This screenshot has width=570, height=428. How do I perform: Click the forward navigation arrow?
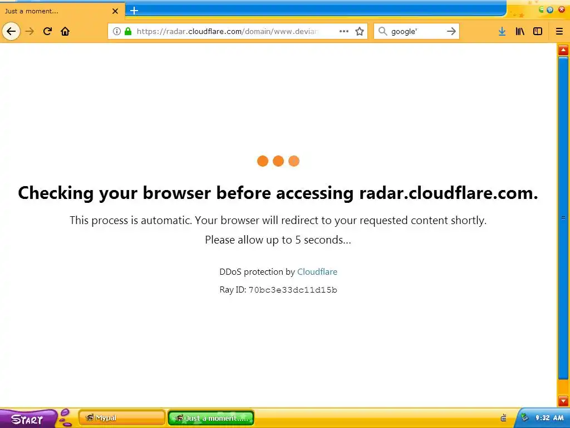30,31
